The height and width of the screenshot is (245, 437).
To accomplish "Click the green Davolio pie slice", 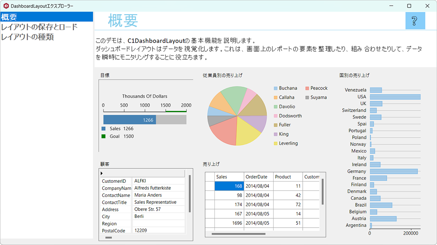I will [234, 99].
